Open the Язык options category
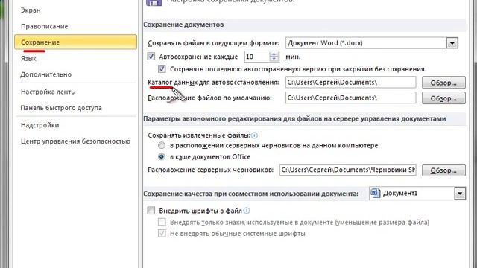Screen dimensions: 477x268 [28, 58]
